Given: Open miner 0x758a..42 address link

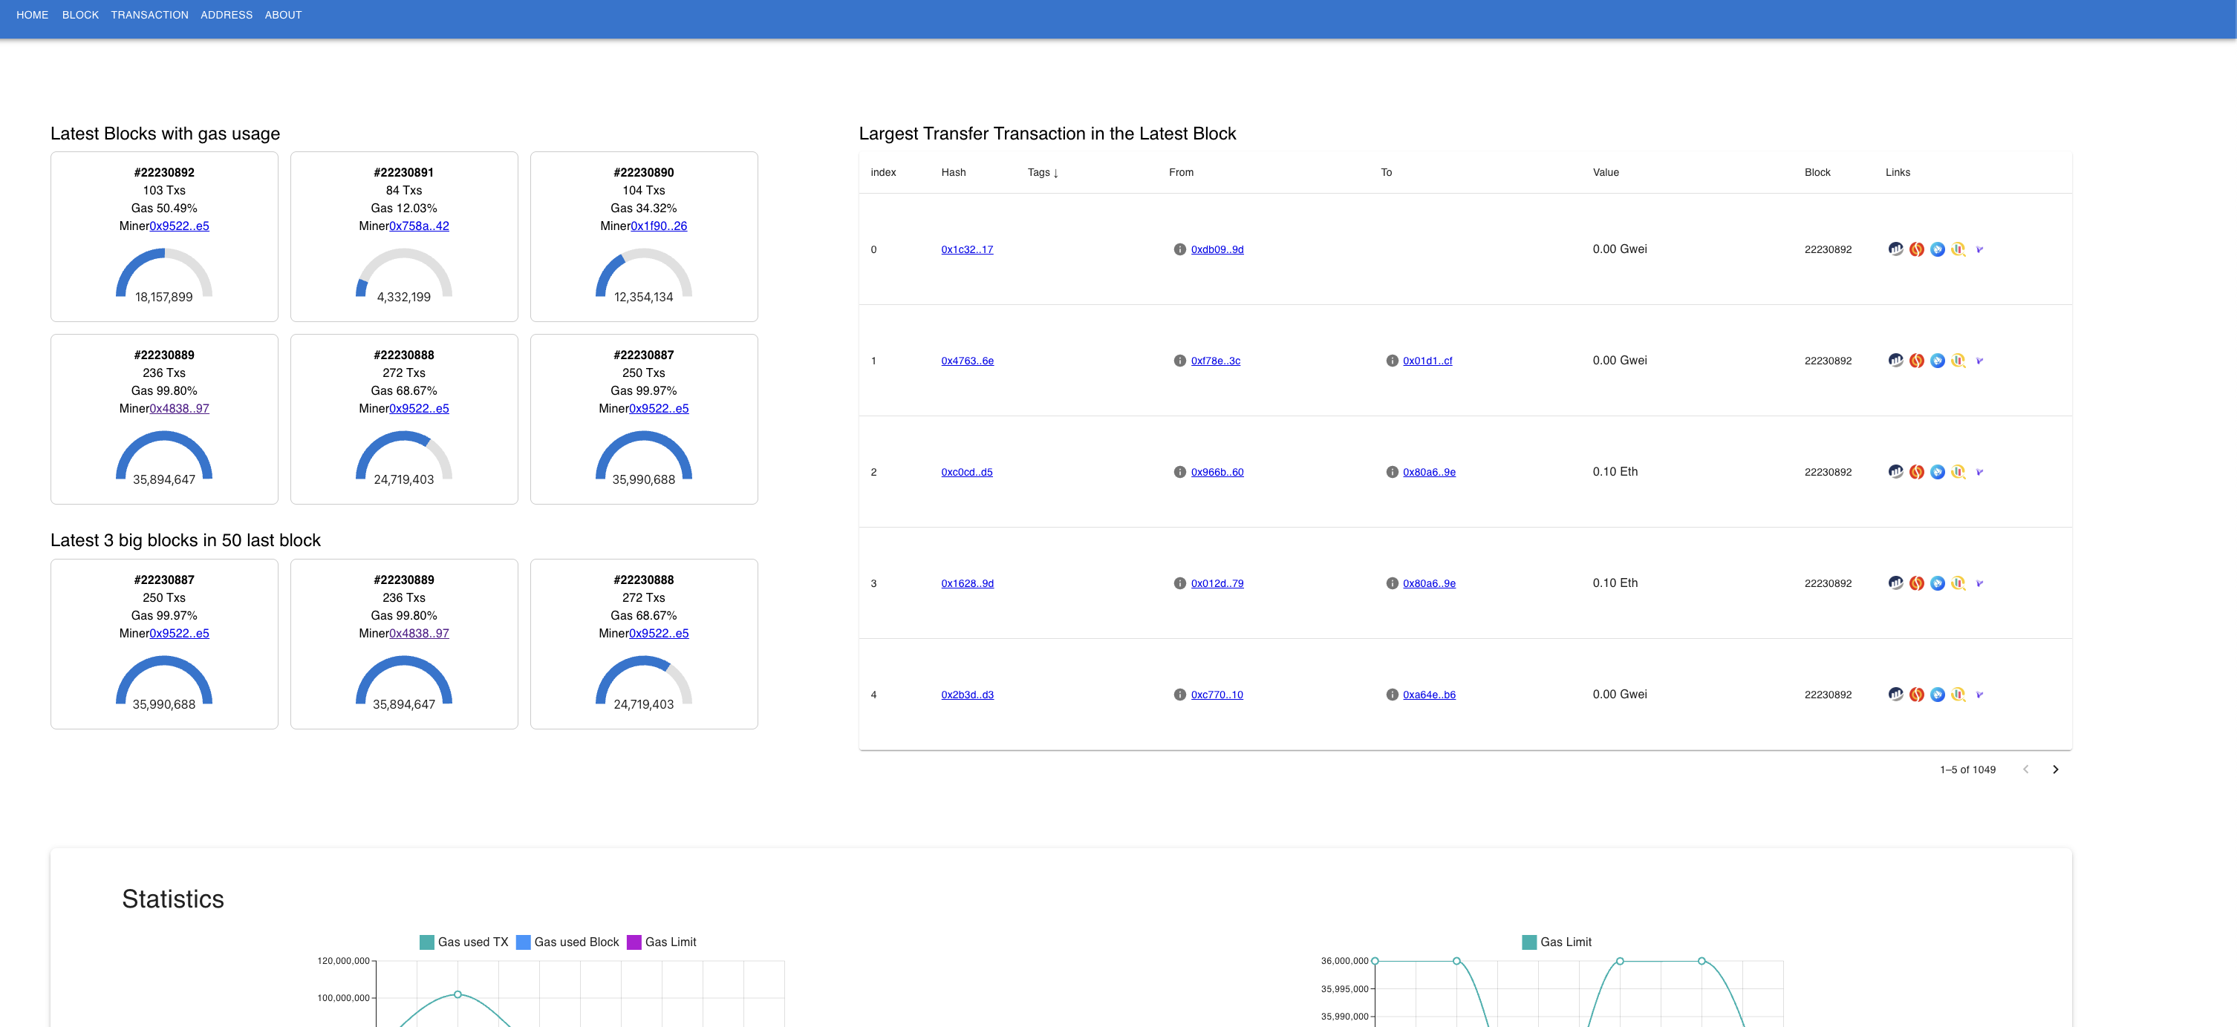Looking at the screenshot, I should click(419, 226).
